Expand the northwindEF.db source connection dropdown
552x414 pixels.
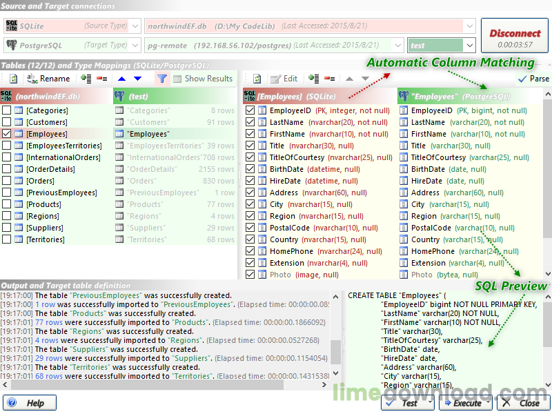point(469,26)
